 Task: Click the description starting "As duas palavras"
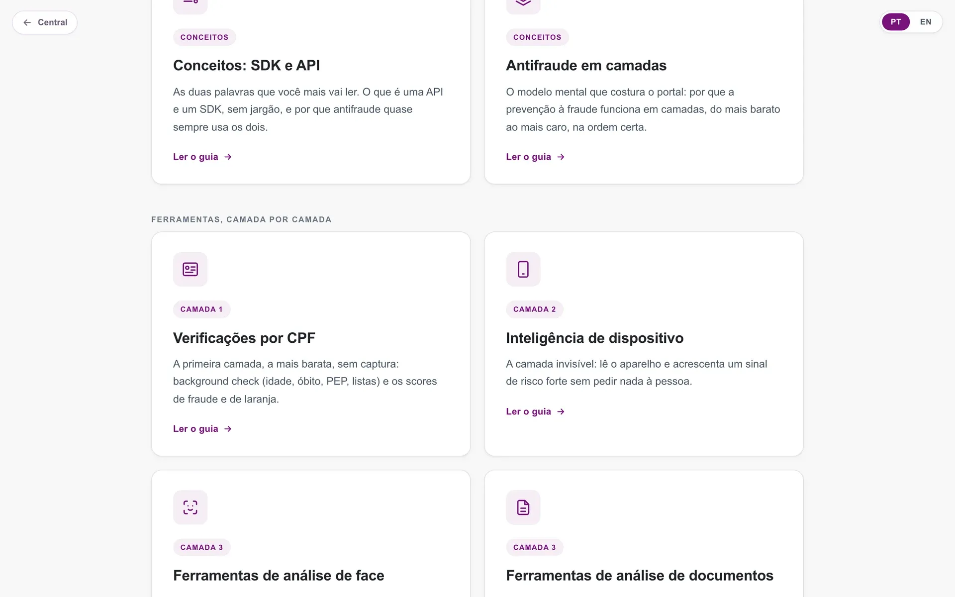point(308,109)
